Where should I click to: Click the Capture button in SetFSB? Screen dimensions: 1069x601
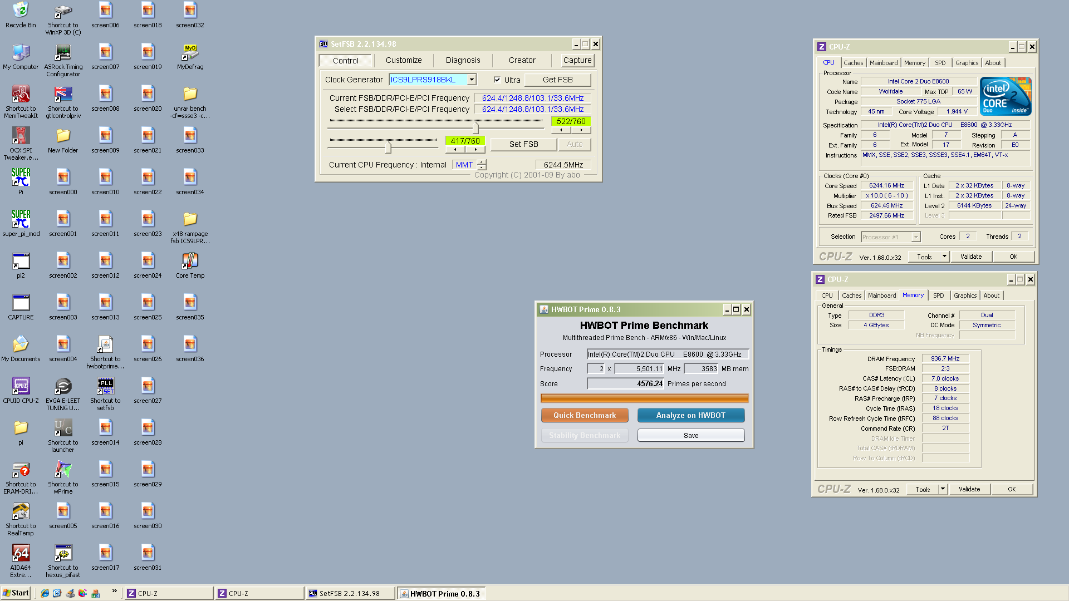pos(577,60)
